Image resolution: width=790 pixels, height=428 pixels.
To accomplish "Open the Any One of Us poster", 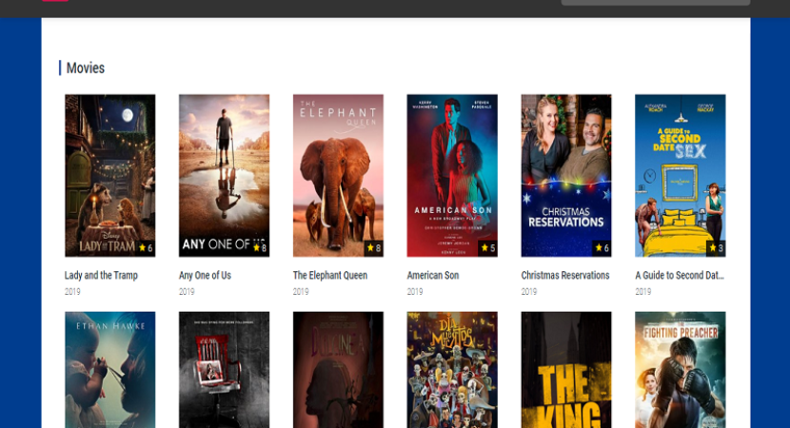I will (224, 175).
